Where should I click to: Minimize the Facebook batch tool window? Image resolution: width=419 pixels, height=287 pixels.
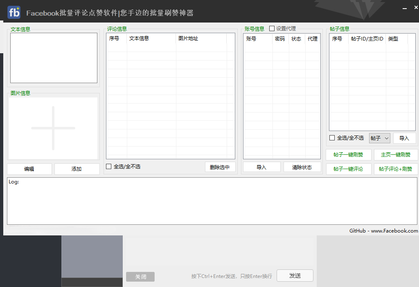(405, 8)
